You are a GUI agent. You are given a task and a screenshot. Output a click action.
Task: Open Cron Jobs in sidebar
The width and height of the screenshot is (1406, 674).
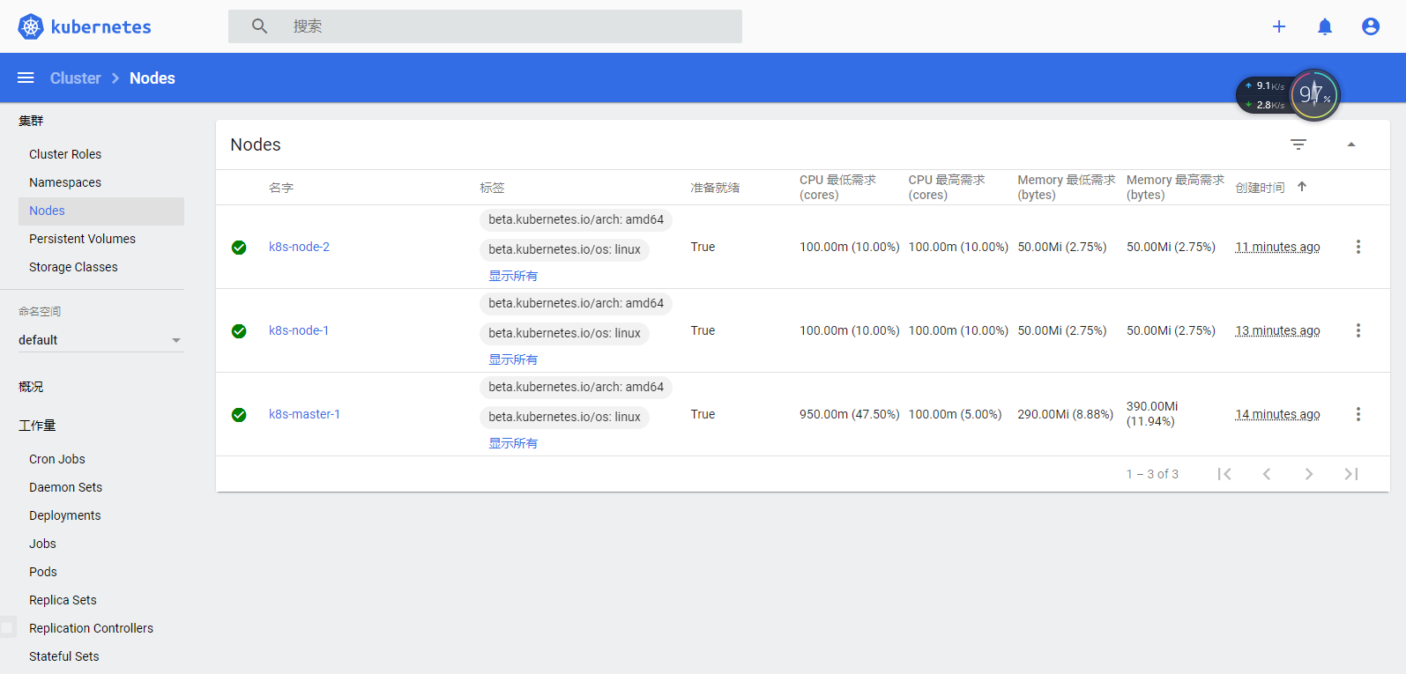click(x=57, y=459)
